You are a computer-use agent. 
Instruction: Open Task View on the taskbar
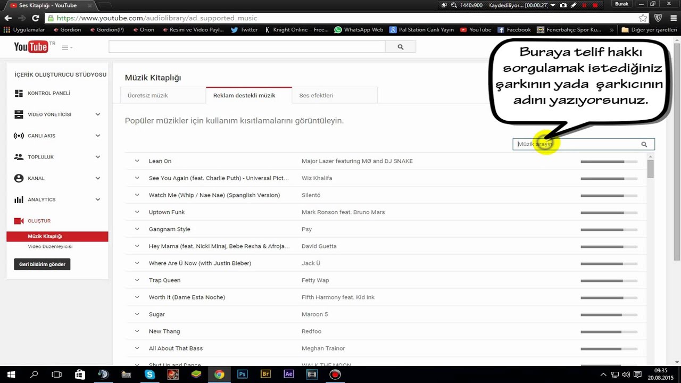pos(56,374)
